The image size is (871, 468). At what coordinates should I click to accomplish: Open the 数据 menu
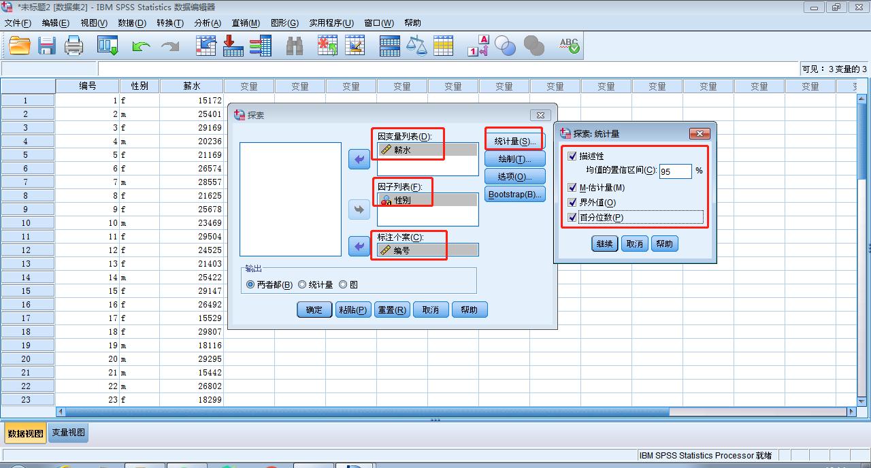[132, 22]
